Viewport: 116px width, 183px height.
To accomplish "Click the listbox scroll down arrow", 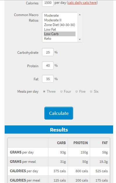I will point(80,39).
